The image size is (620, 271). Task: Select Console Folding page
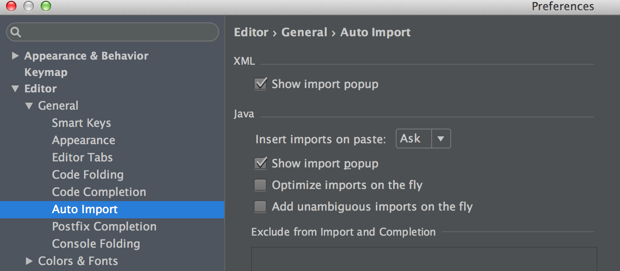[96, 244]
